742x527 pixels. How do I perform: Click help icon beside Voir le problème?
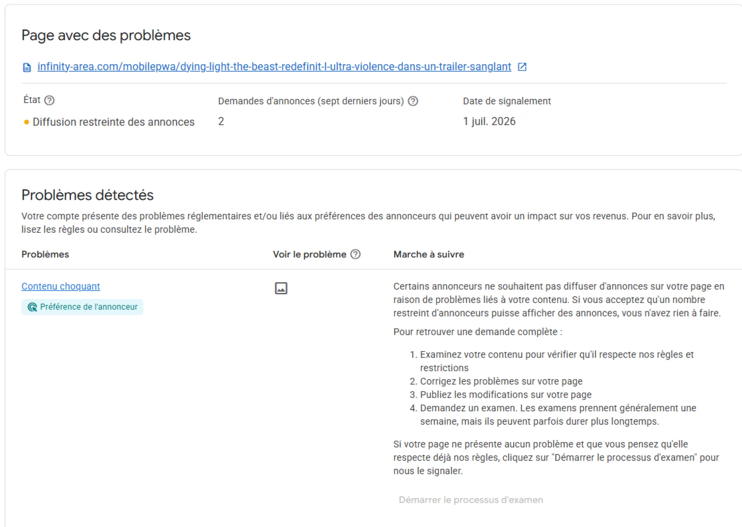355,254
